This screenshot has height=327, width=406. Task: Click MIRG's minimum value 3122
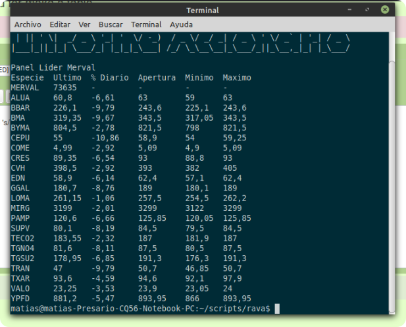(x=195, y=208)
